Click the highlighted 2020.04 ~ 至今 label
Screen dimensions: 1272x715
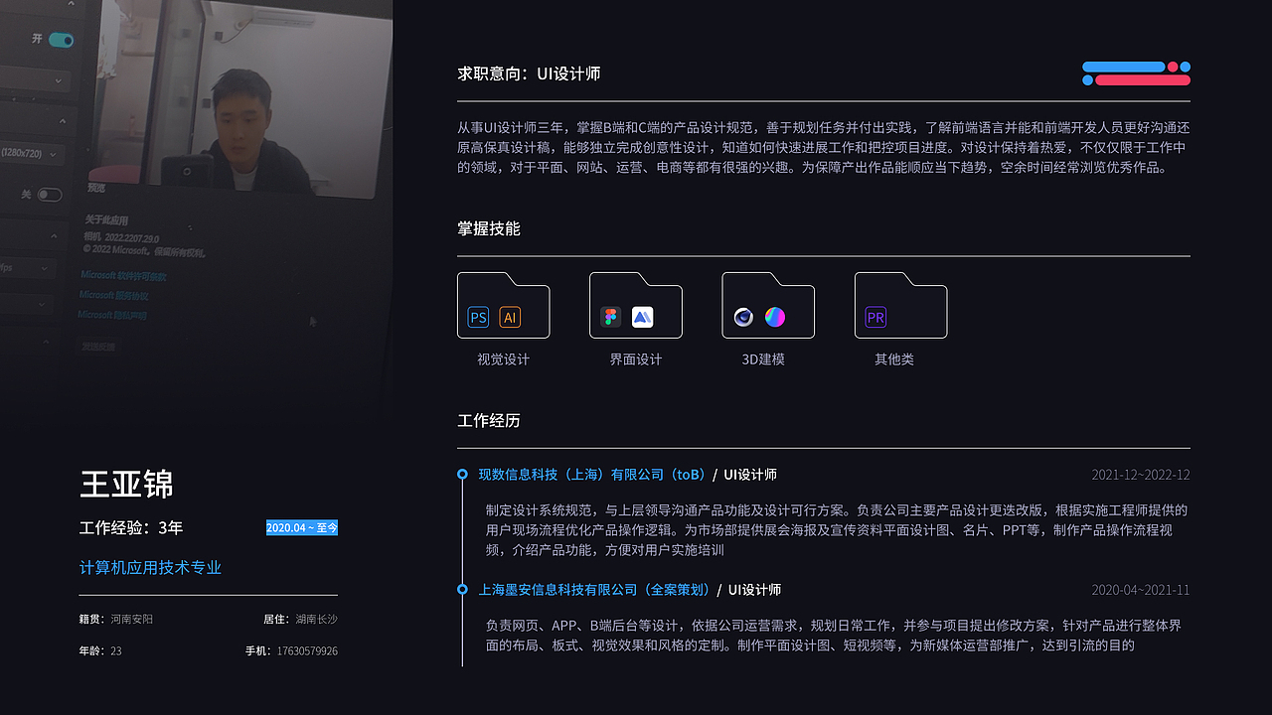pyautogui.click(x=302, y=528)
